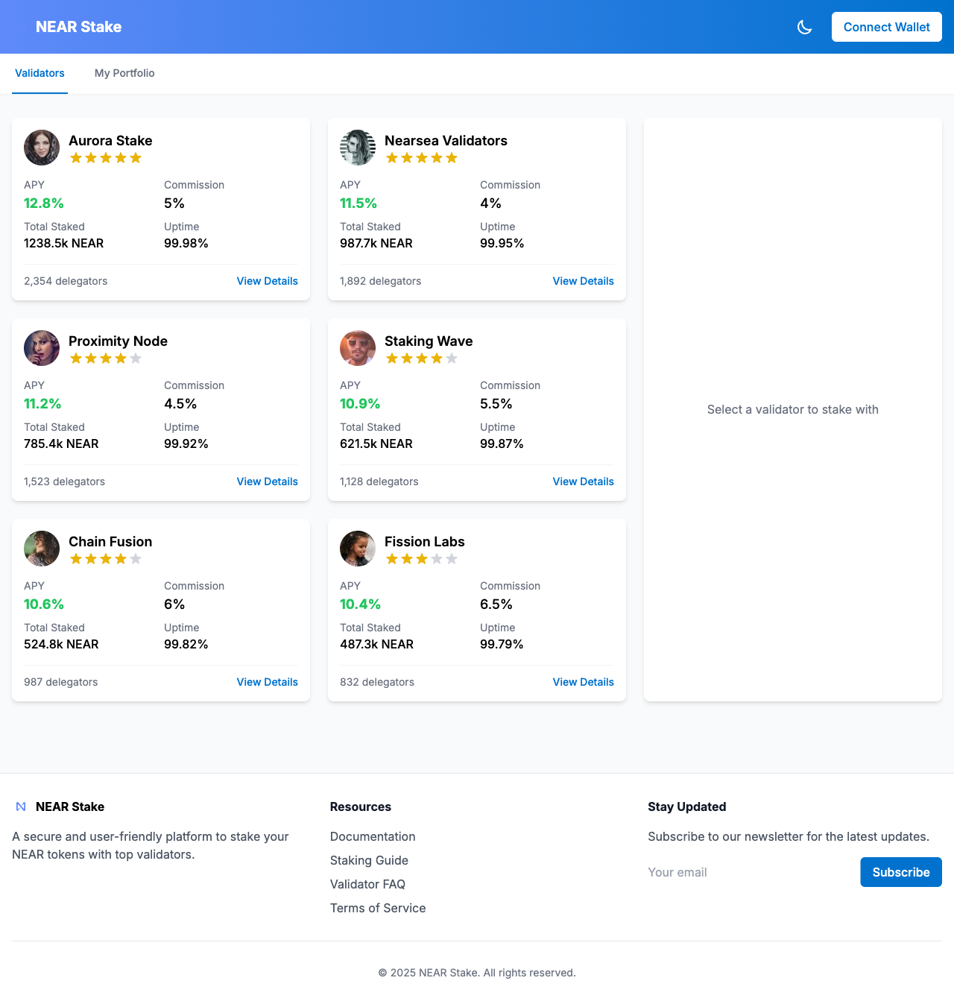The height and width of the screenshot is (1004, 954).
Task: Click Aurora Stake's avatar image
Action: point(42,148)
